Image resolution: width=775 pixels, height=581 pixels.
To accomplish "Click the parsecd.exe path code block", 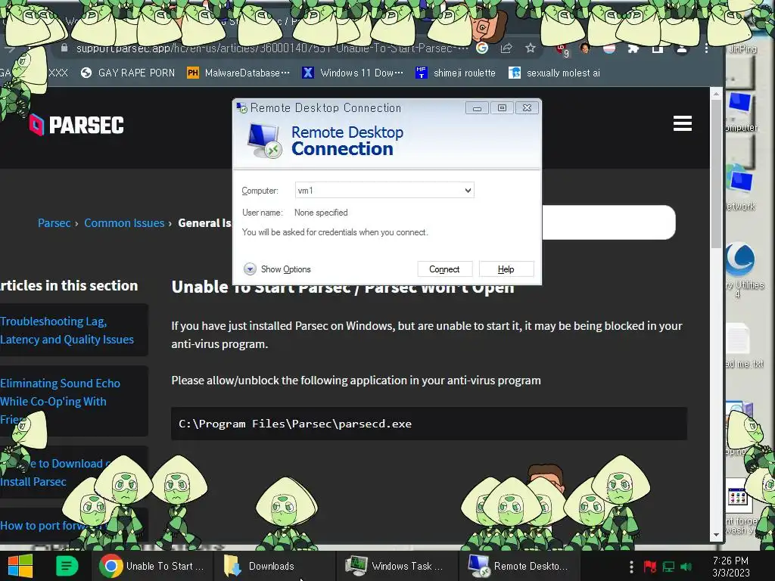I will [429, 424].
